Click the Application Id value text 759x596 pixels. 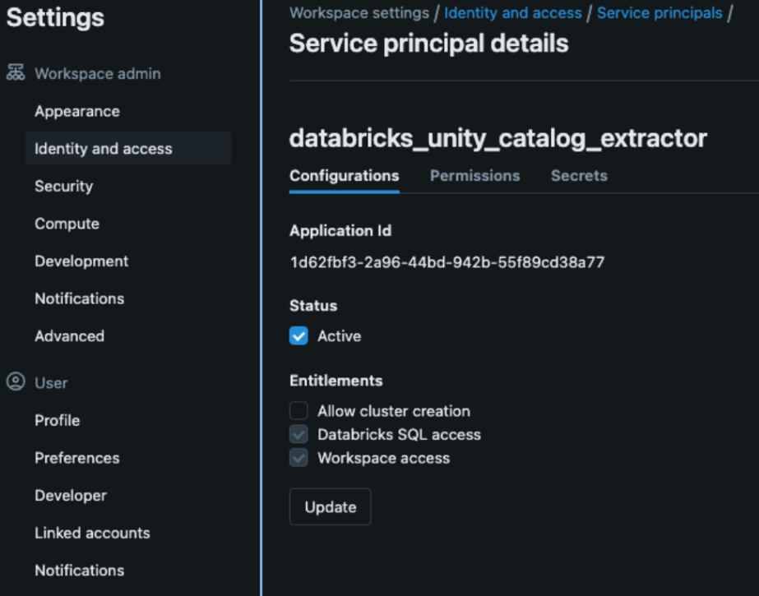(447, 263)
